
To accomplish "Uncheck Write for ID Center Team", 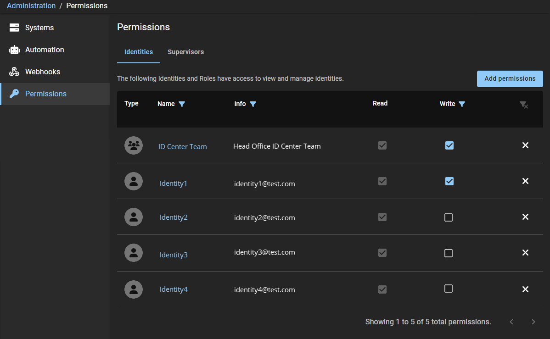I will point(449,145).
